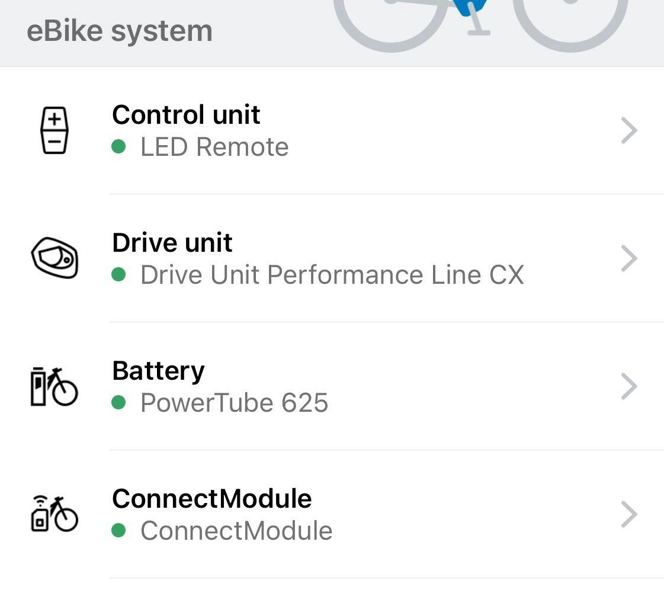
Task: Click green status dot beside Drive Unit Performance Line CX
Action: [x=118, y=274]
